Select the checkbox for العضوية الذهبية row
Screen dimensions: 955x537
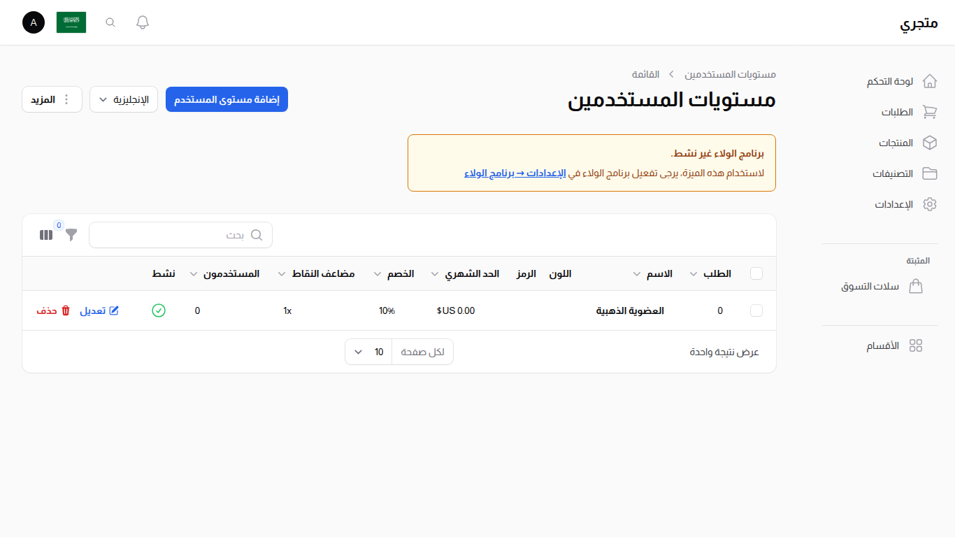tap(756, 310)
